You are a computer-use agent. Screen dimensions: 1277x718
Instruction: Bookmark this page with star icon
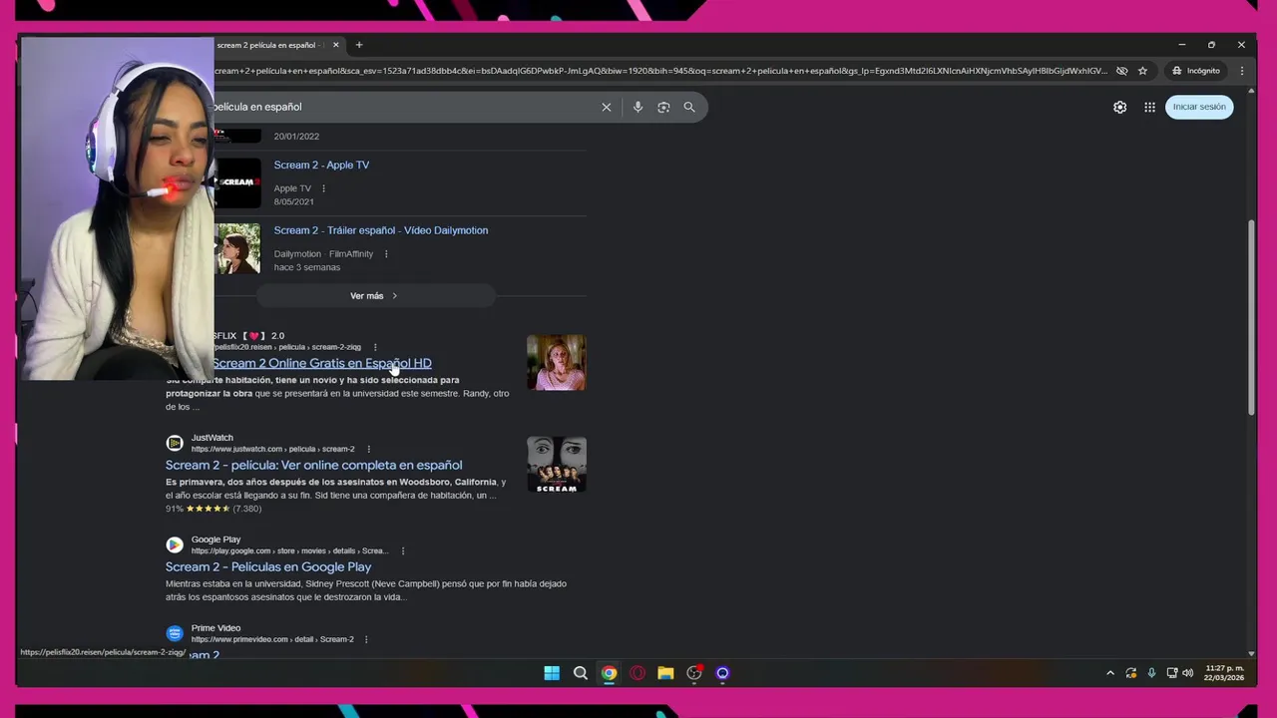click(1142, 71)
